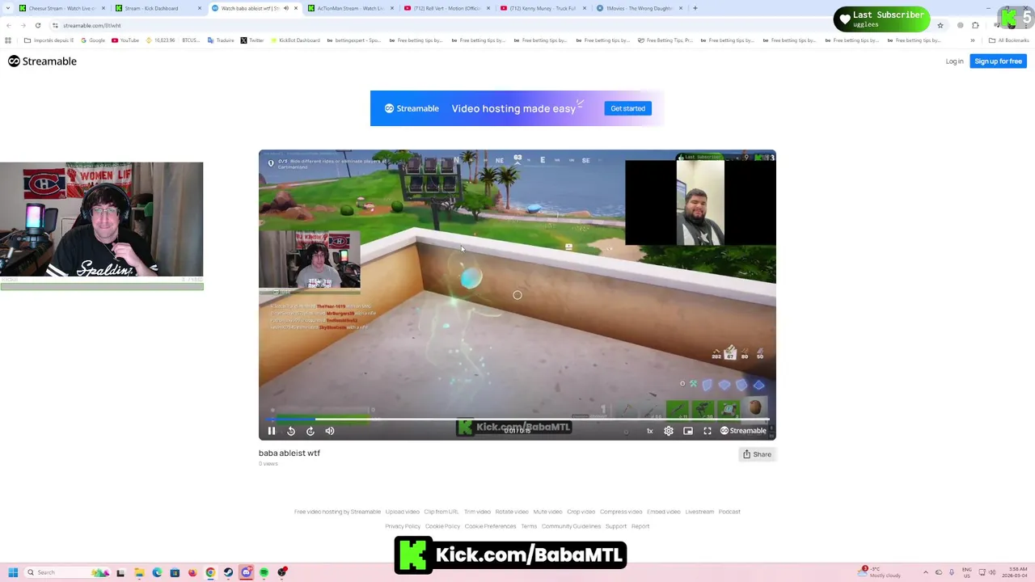Click Clip from URL footer link
Viewport: 1035px width, 582px height.
(x=441, y=512)
